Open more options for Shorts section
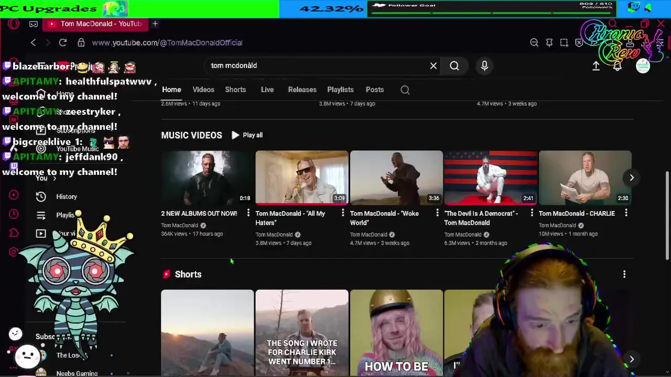This screenshot has height=377, width=671. click(624, 274)
